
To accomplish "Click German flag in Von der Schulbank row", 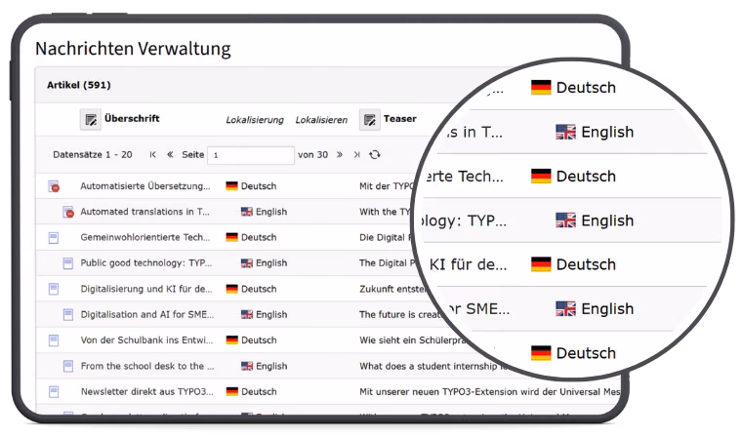I will tap(232, 340).
